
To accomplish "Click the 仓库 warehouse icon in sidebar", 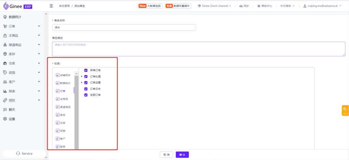I will click(5, 63).
